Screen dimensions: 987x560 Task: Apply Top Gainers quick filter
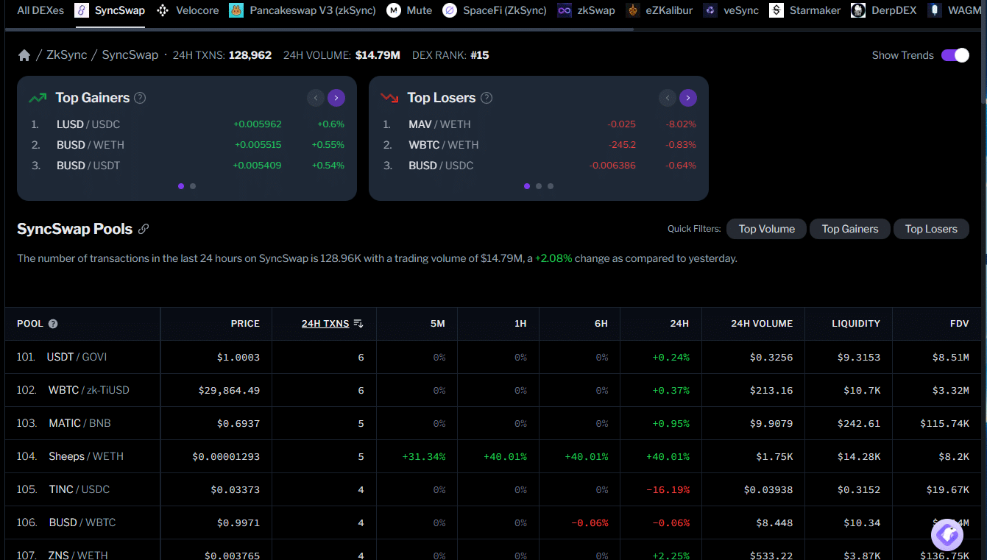(x=850, y=229)
